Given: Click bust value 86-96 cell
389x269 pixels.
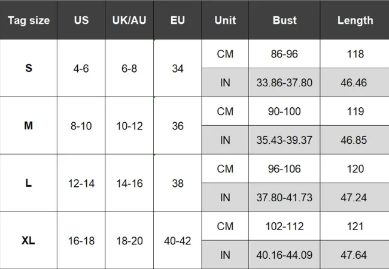Looking at the screenshot, I should [284, 54].
